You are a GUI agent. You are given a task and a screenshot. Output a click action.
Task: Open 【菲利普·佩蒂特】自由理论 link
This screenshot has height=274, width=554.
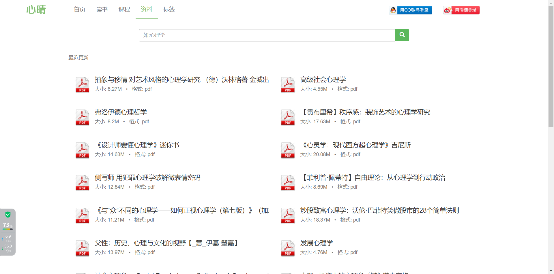point(373,177)
